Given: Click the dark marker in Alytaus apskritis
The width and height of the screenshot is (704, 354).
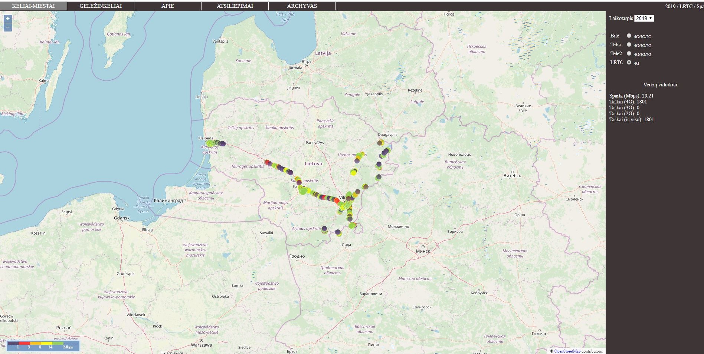Looking at the screenshot, I should (324, 229).
